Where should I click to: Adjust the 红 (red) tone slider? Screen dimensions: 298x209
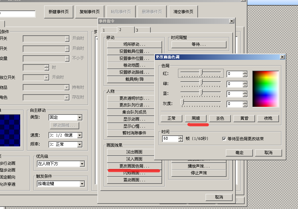coord(201,73)
